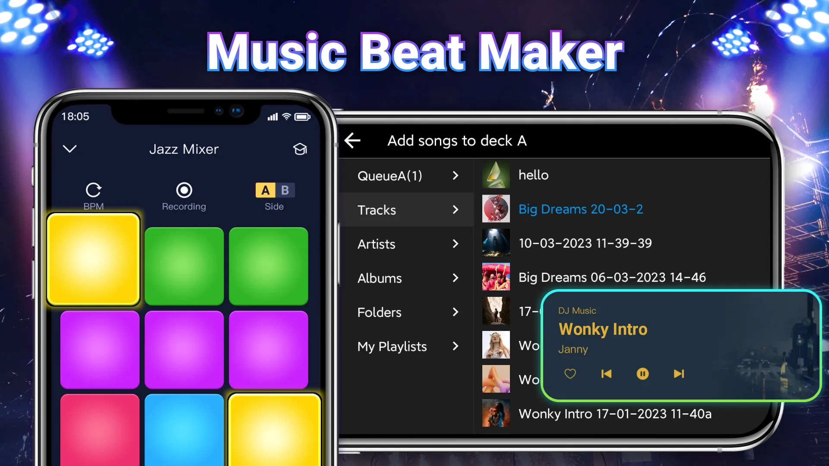Open the QueueA(1) section

[x=408, y=175]
